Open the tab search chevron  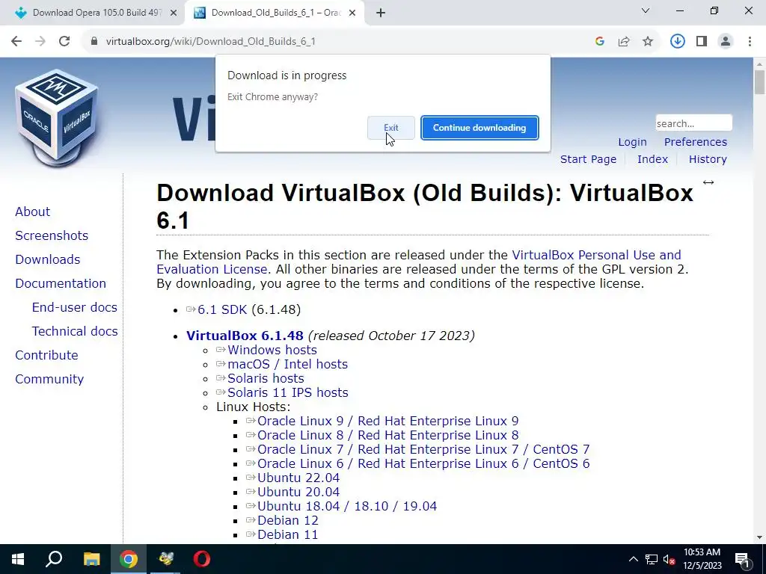(x=646, y=10)
